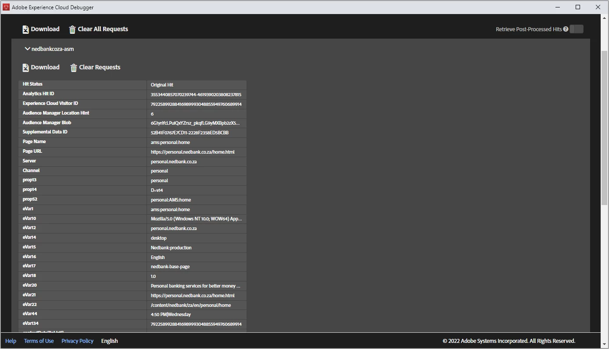Viewport: 609px width, 349px height.
Task: Select the Server value 'personal.nedbank.co.za'
Action: click(174, 162)
